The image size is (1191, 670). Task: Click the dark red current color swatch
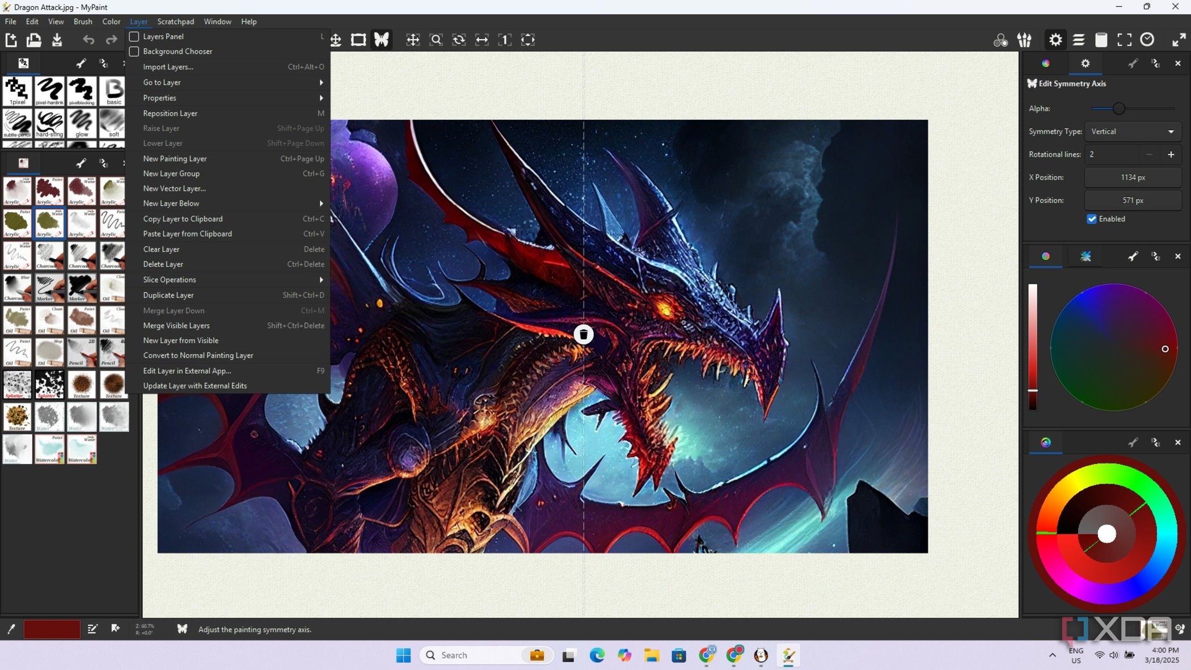[x=52, y=629]
